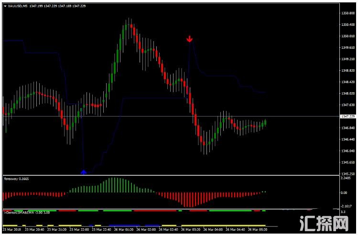
Task: Click the current price label 1347.229
Action: pyautogui.click(x=348, y=117)
